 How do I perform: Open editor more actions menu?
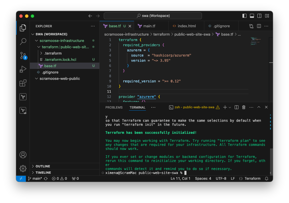266,26
